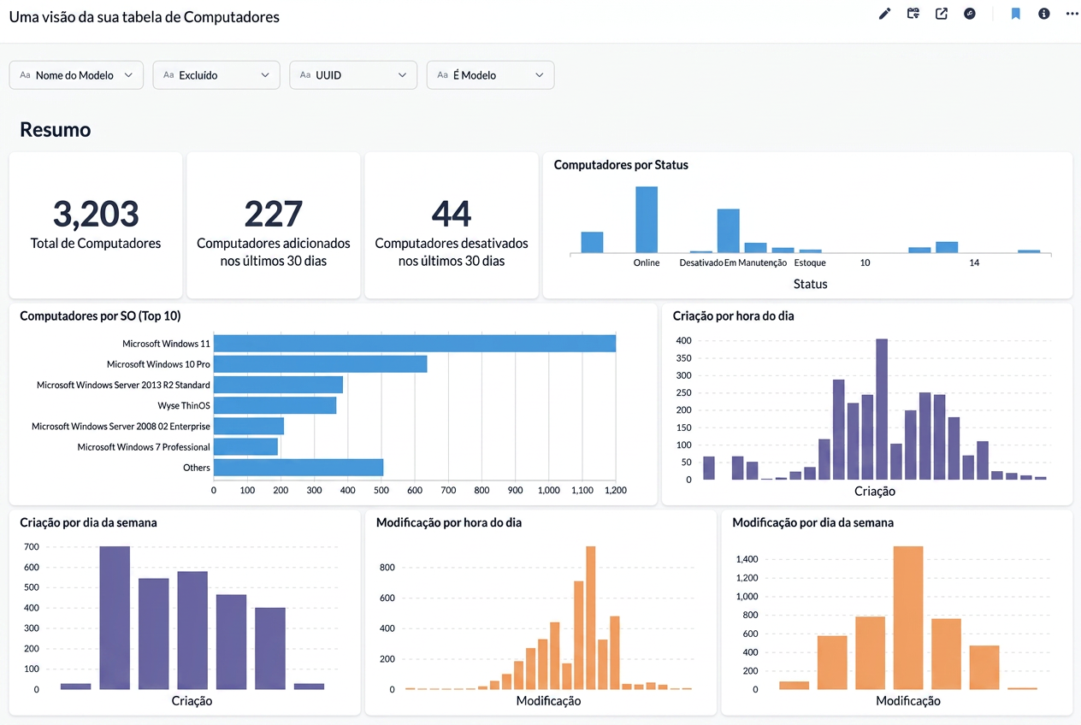The width and height of the screenshot is (1081, 725).
Task: Open the three-dot more options menu
Action: (1072, 14)
